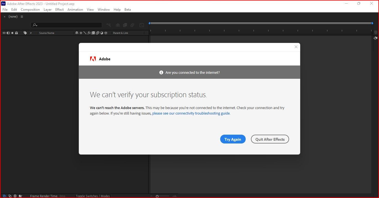Click the timeline layer search field
Viewport: 379px width, 198px height.
[x=66, y=25]
